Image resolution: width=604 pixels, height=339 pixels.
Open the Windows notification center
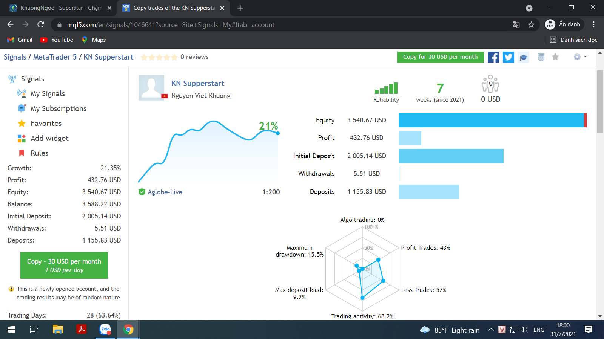tap(589, 330)
